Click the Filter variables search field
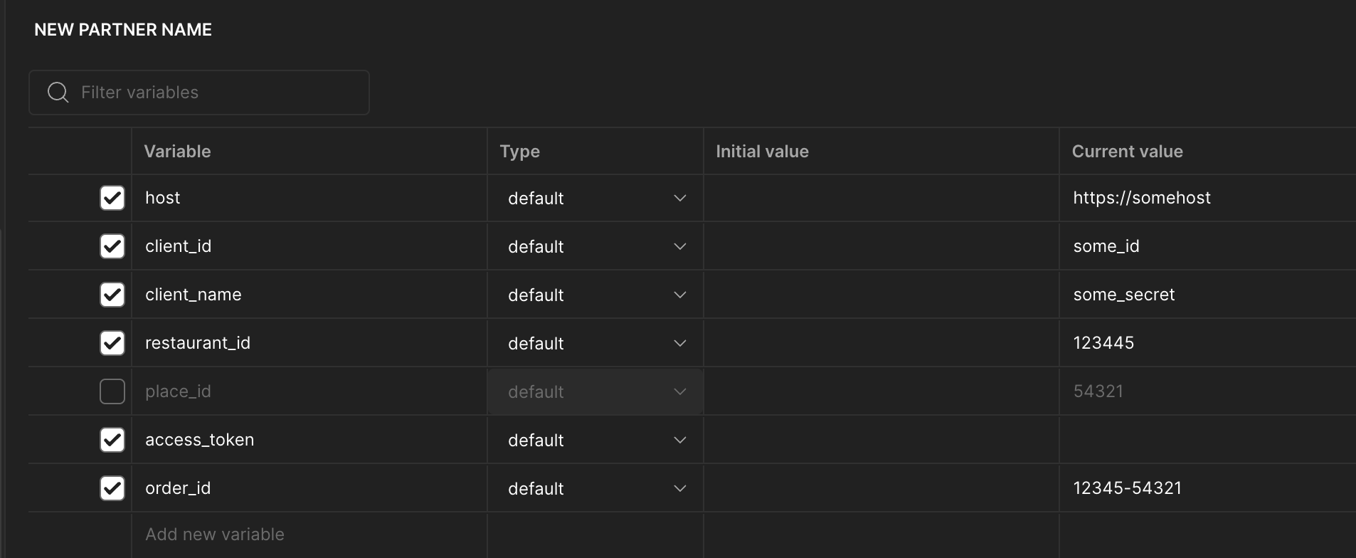The height and width of the screenshot is (558, 1356). point(213,93)
